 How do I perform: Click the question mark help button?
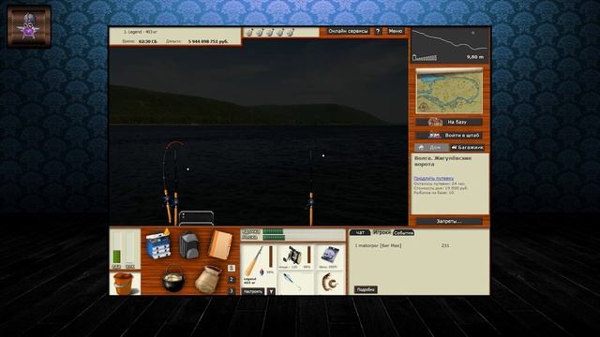coord(378,31)
